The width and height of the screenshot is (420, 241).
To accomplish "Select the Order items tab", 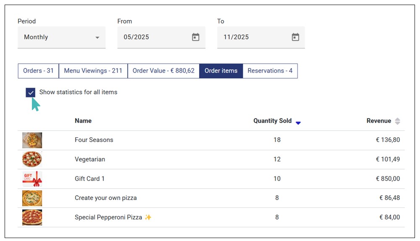I will 221,71.
